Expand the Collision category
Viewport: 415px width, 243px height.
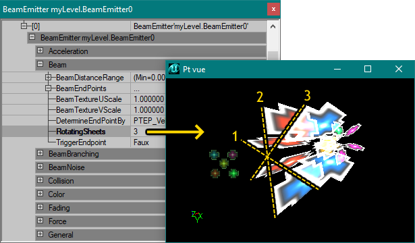coord(40,180)
